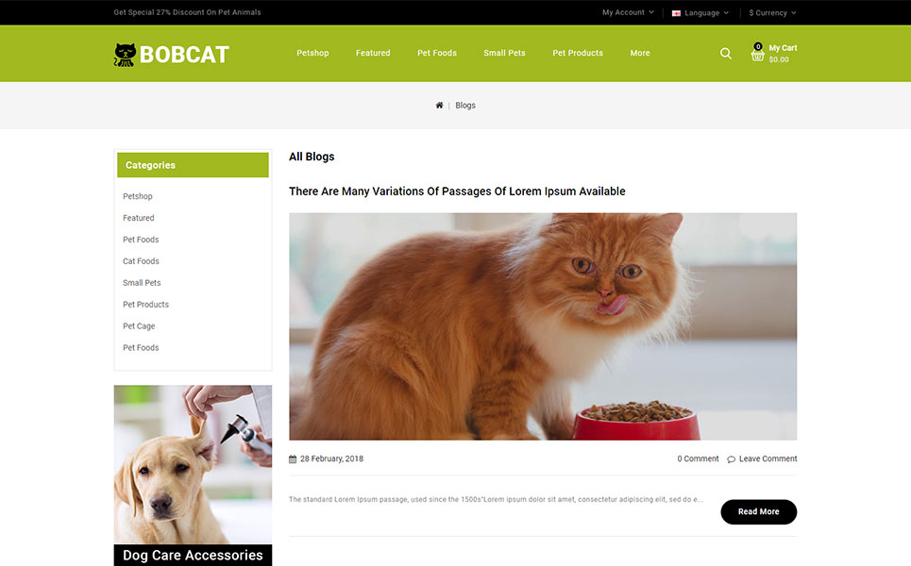The image size is (911, 566).
Task: Expand the My Account dropdown
Action: (x=628, y=12)
